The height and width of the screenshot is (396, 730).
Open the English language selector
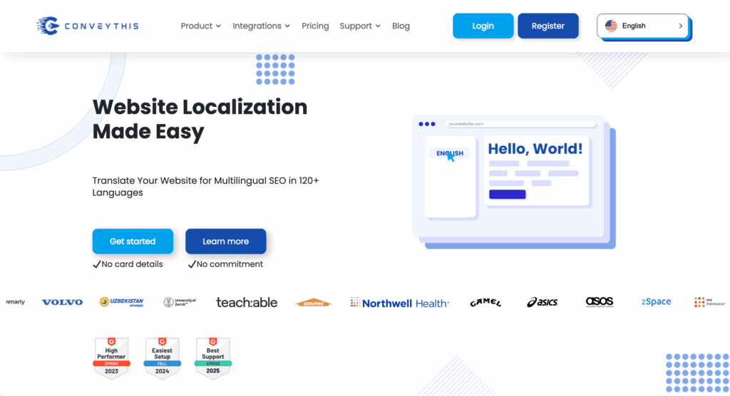[642, 26]
